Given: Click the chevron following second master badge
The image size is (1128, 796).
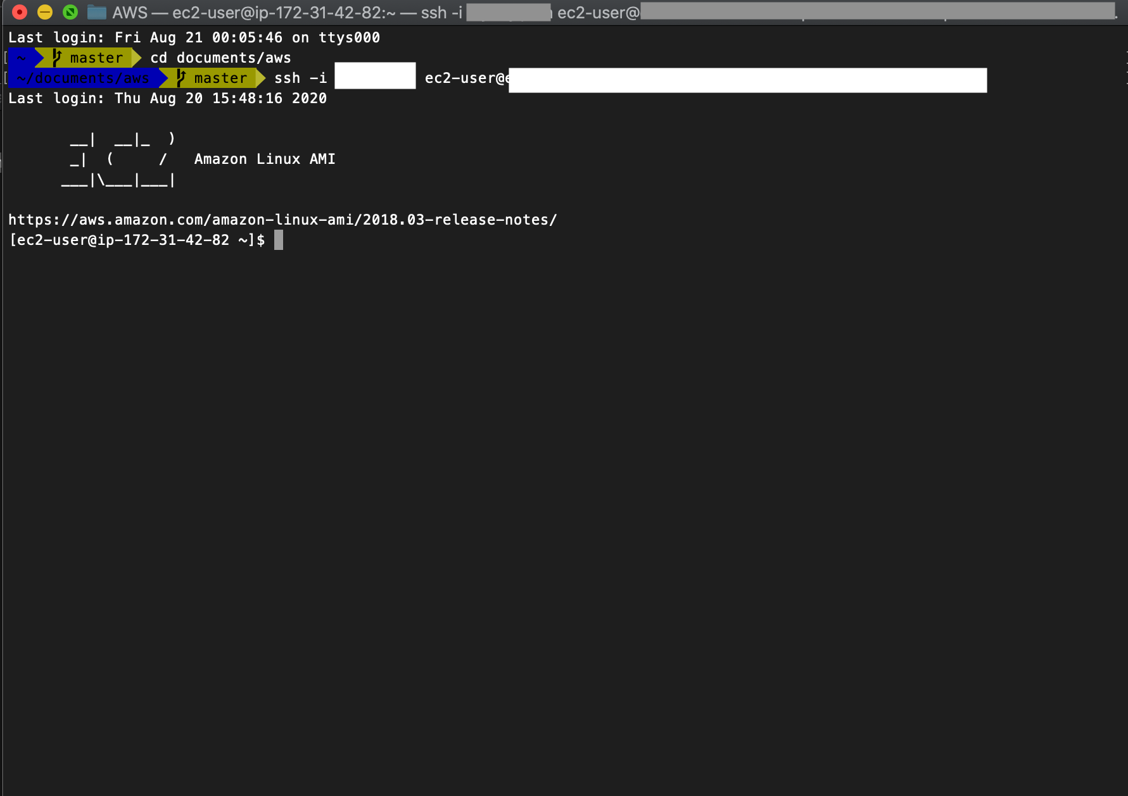Looking at the screenshot, I should pos(259,78).
